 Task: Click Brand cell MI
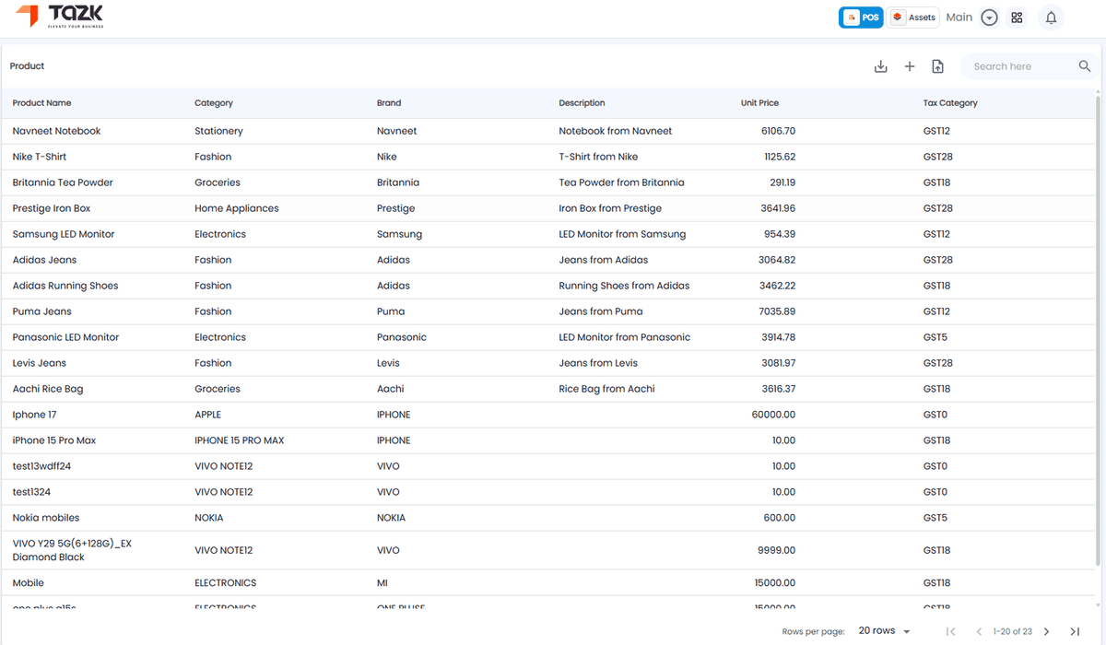pyautogui.click(x=382, y=583)
